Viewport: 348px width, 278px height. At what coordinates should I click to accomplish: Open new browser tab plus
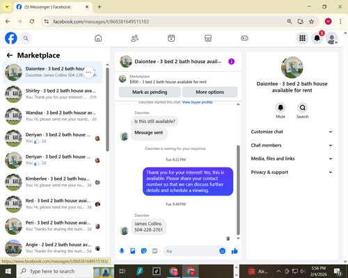coord(100,7)
